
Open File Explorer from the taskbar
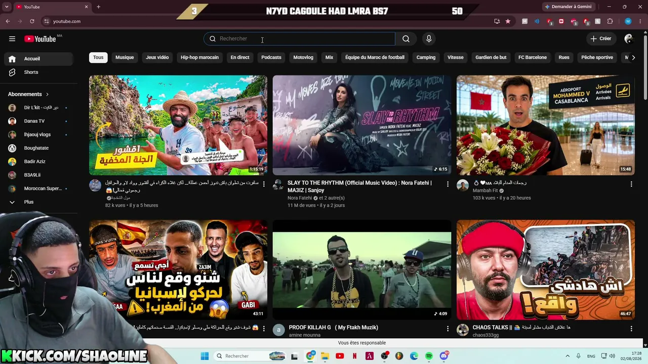pos(325,356)
